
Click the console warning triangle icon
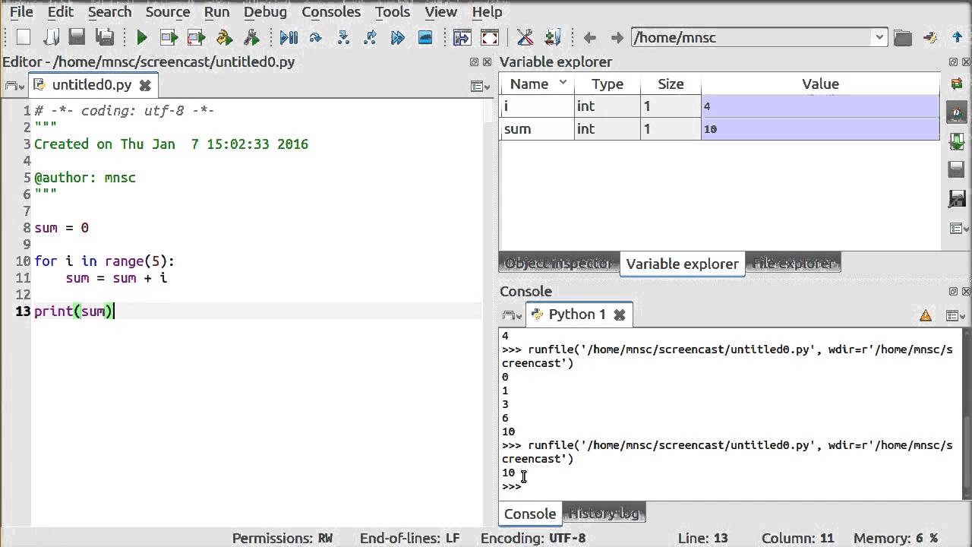[x=926, y=315]
